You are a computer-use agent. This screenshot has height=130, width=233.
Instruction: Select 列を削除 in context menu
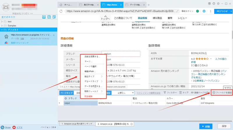tap(89, 96)
